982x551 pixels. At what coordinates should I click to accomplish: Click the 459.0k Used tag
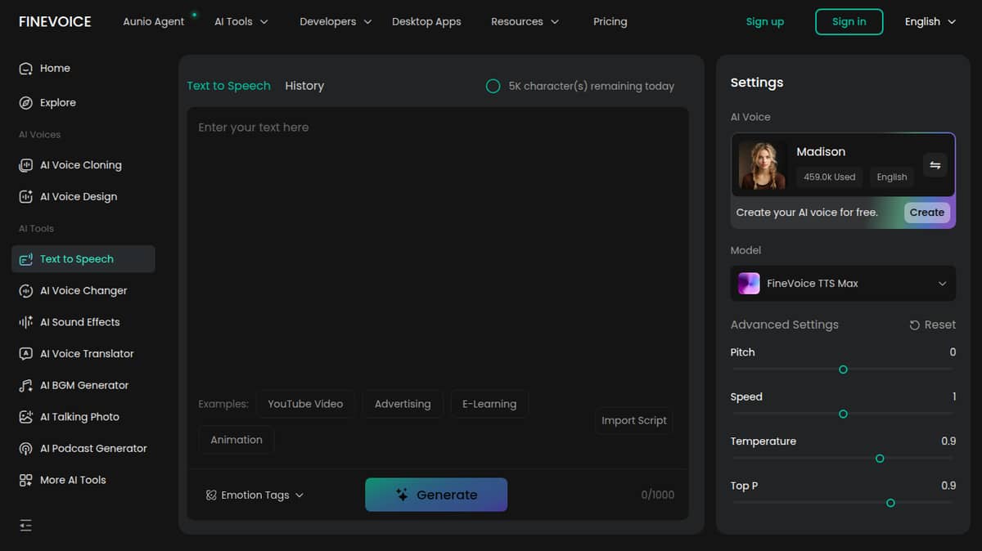(x=829, y=177)
